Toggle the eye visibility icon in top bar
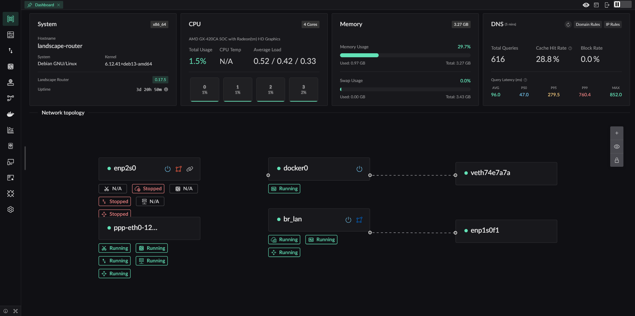The width and height of the screenshot is (635, 316). [x=586, y=5]
